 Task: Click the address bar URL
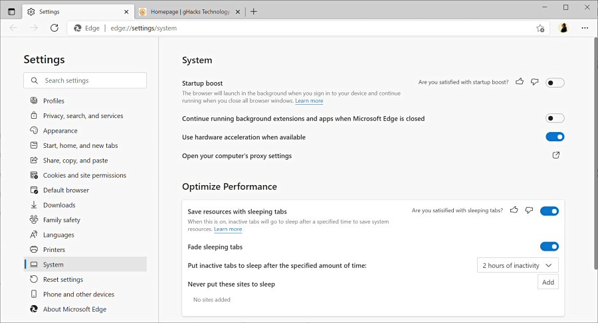[x=144, y=28]
